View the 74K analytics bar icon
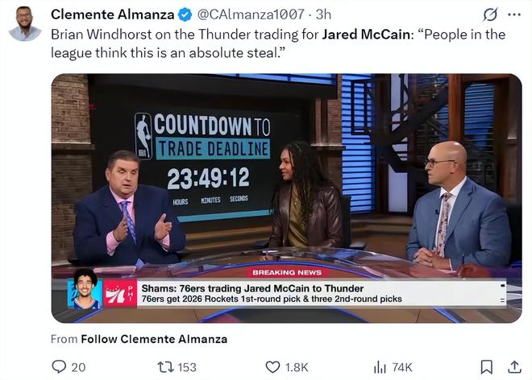The width and height of the screenshot is (532, 380). [380, 367]
